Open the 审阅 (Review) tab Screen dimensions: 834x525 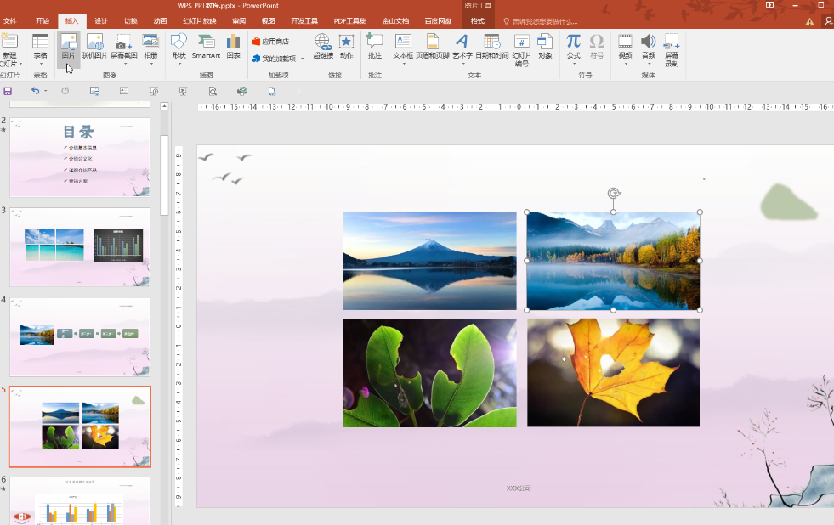coord(239,21)
